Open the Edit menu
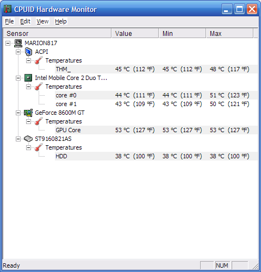The height and width of the screenshot is (272, 261). pos(25,21)
